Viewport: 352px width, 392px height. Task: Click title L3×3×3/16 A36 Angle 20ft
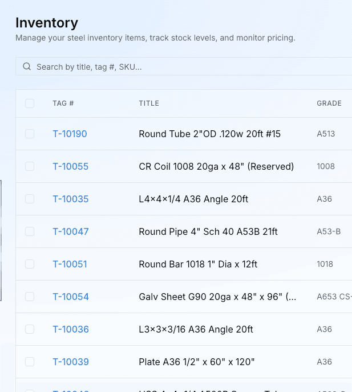pos(196,329)
